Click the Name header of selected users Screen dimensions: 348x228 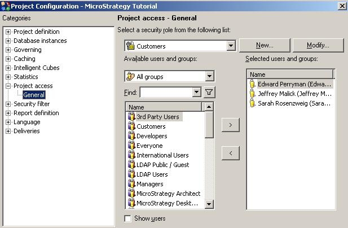pyautogui.click(x=290, y=74)
